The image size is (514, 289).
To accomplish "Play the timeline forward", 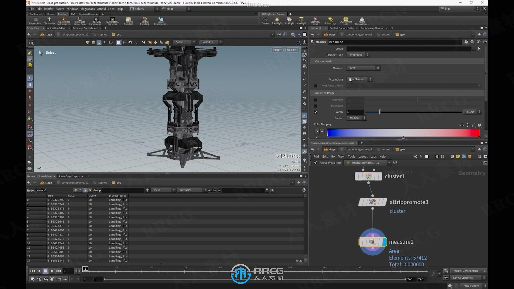I will click(52, 271).
